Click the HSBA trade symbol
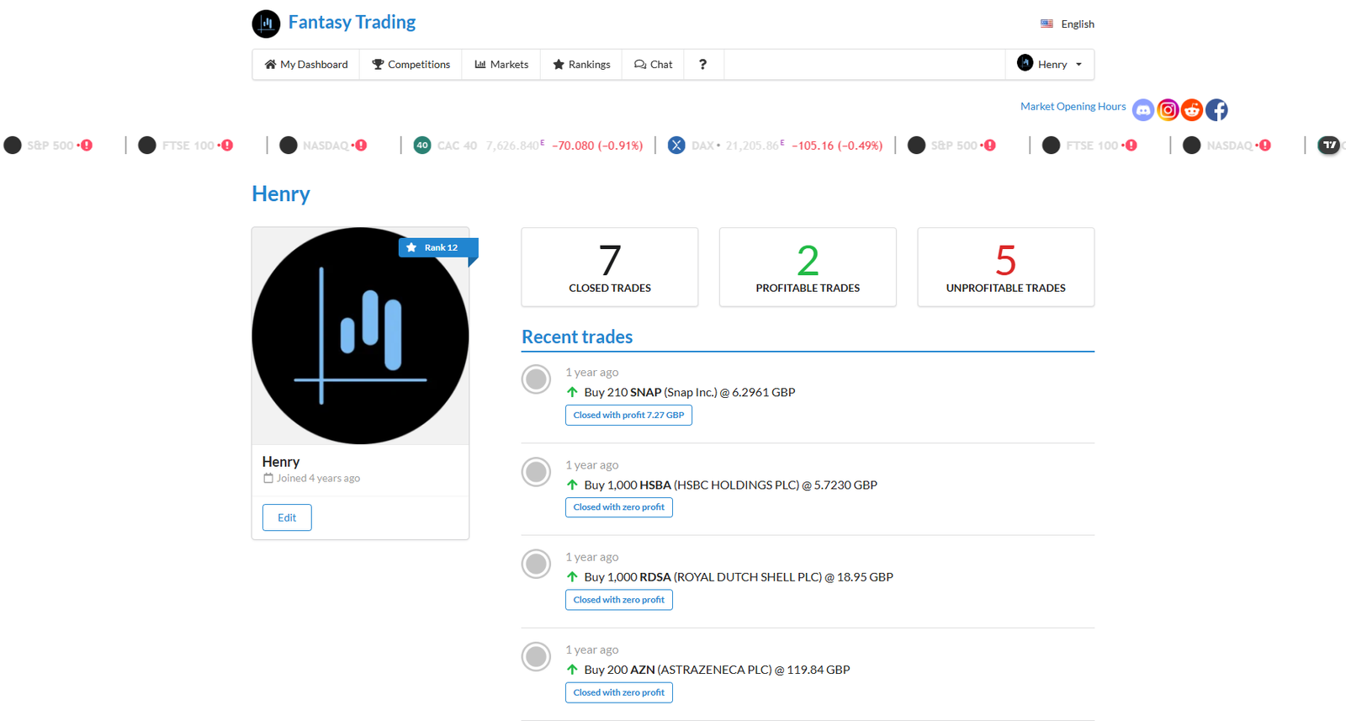The height and width of the screenshot is (721, 1346). (655, 485)
